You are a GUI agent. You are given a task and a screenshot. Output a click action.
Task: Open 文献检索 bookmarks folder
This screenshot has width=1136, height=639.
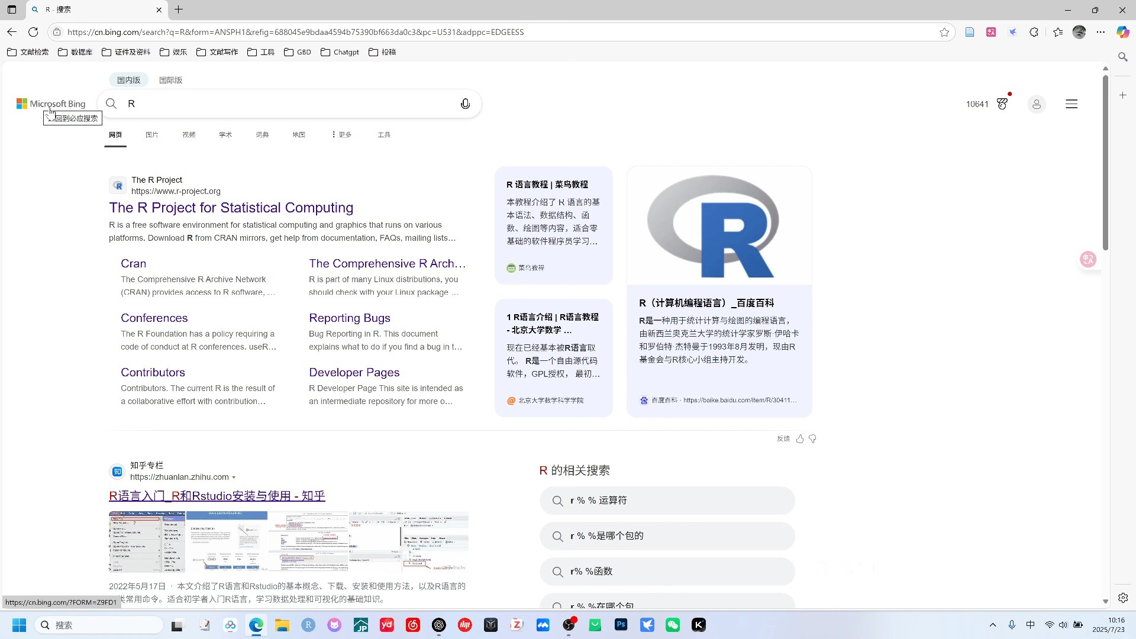[28, 52]
